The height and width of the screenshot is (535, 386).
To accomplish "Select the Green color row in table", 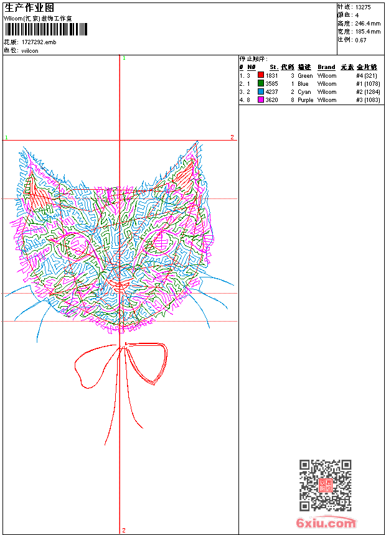I will point(305,76).
